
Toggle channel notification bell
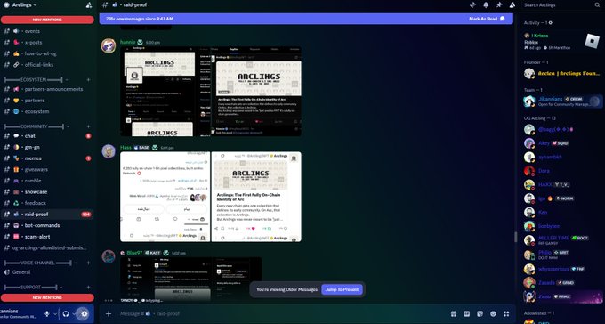tap(486, 5)
